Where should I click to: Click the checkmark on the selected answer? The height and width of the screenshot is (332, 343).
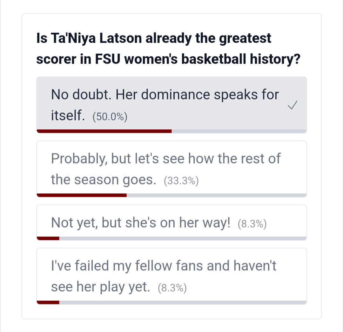[x=292, y=106]
